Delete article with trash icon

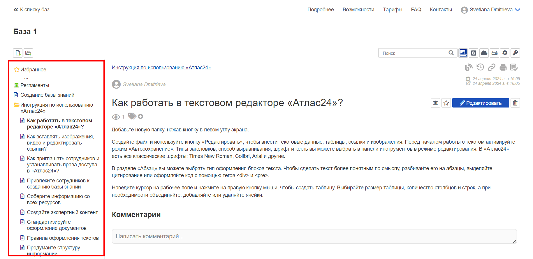(x=515, y=103)
